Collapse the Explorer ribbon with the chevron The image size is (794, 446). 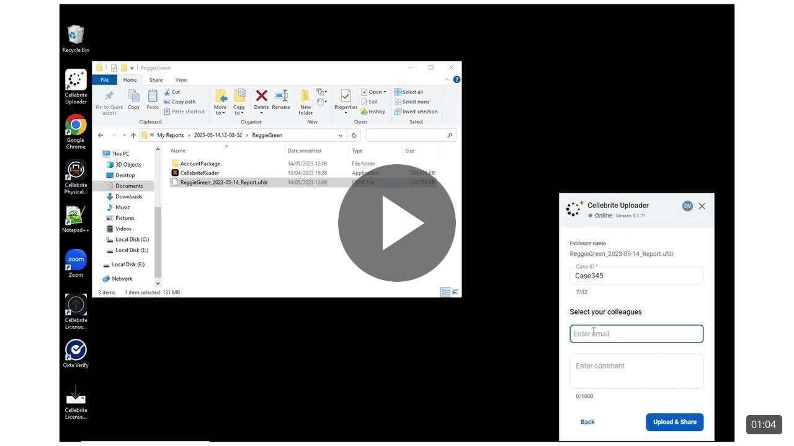(447, 80)
